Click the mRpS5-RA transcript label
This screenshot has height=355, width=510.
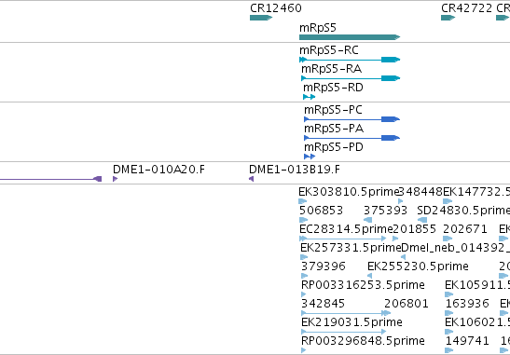tap(331, 69)
